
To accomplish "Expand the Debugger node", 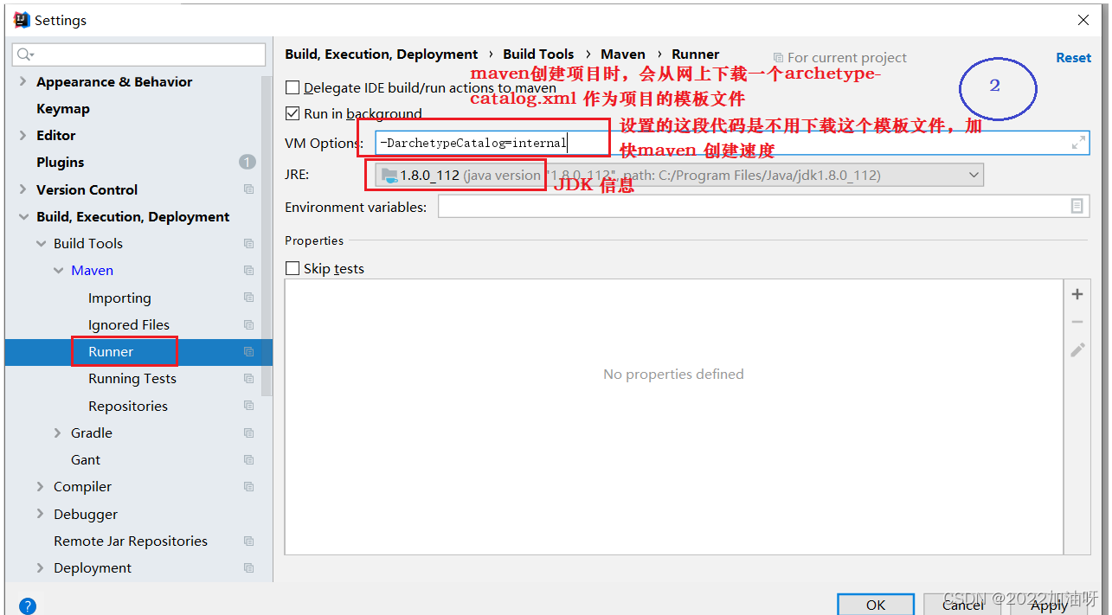I will [x=40, y=514].
